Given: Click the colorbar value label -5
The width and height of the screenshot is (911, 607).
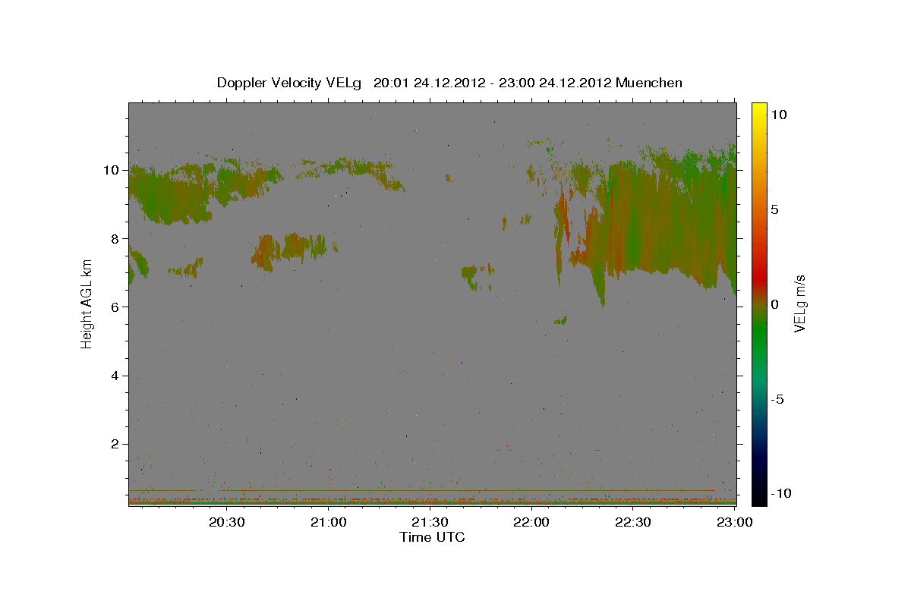Looking at the screenshot, I should [777, 399].
